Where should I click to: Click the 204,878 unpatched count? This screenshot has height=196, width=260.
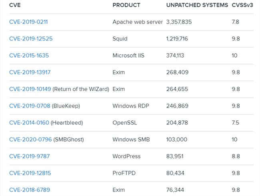[177, 123]
